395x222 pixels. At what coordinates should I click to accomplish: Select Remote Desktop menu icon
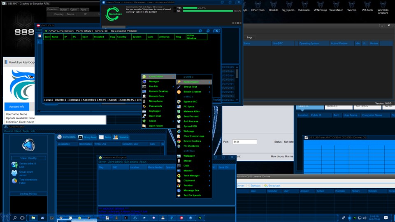pyautogui.click(x=144, y=91)
